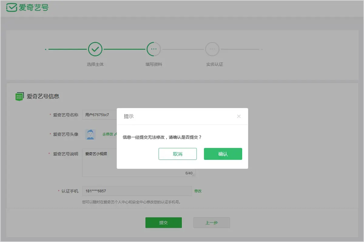Select the 实名认证 step label
The width and height of the screenshot is (364, 242).
pos(214,64)
